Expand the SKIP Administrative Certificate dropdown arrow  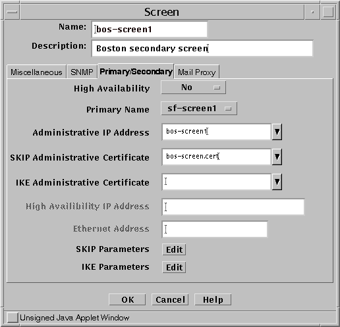[x=277, y=157]
